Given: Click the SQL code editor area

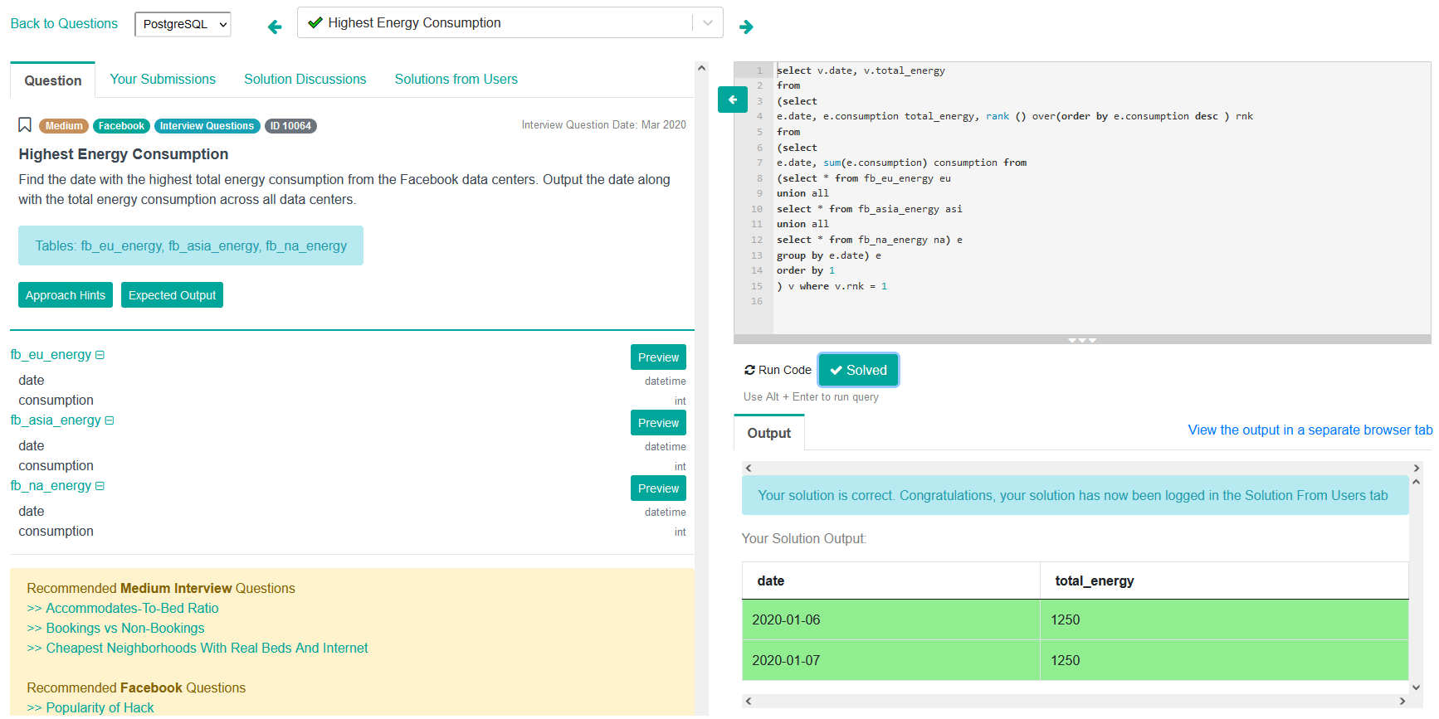Looking at the screenshot, I should 1101,197.
